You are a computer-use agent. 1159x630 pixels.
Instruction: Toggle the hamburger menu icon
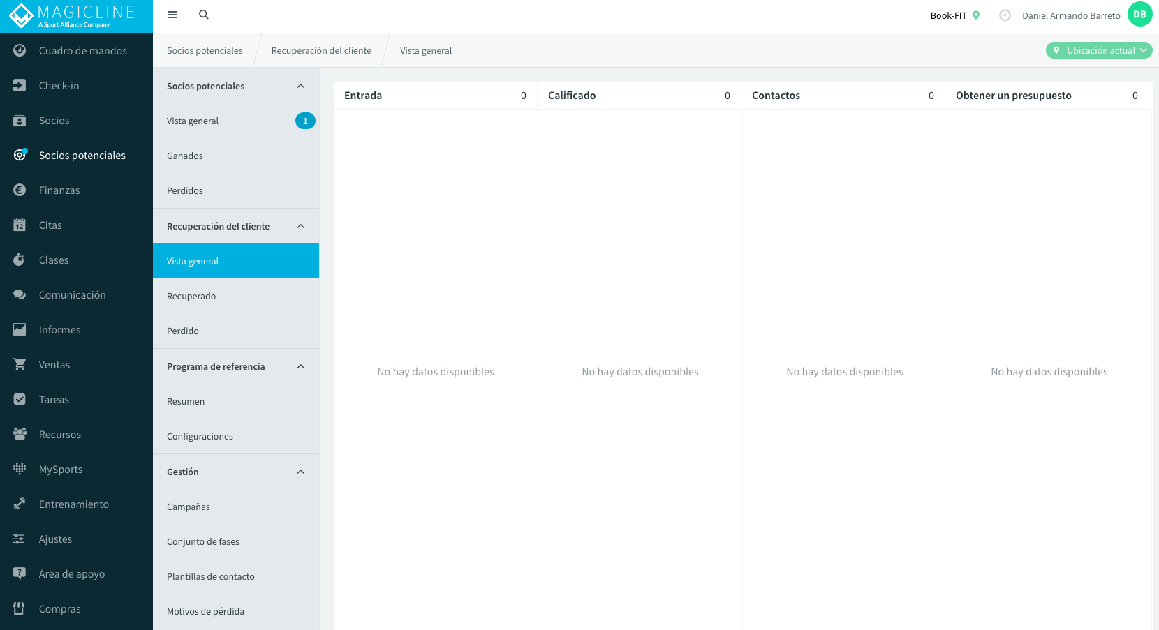coord(172,15)
